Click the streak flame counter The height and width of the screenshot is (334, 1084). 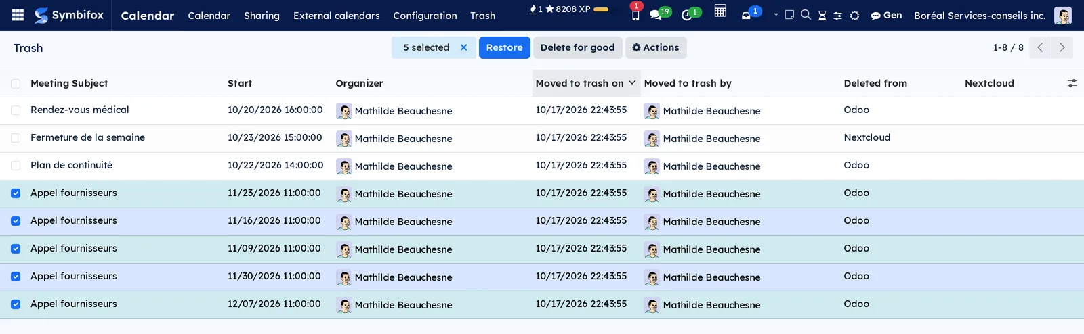click(x=536, y=9)
